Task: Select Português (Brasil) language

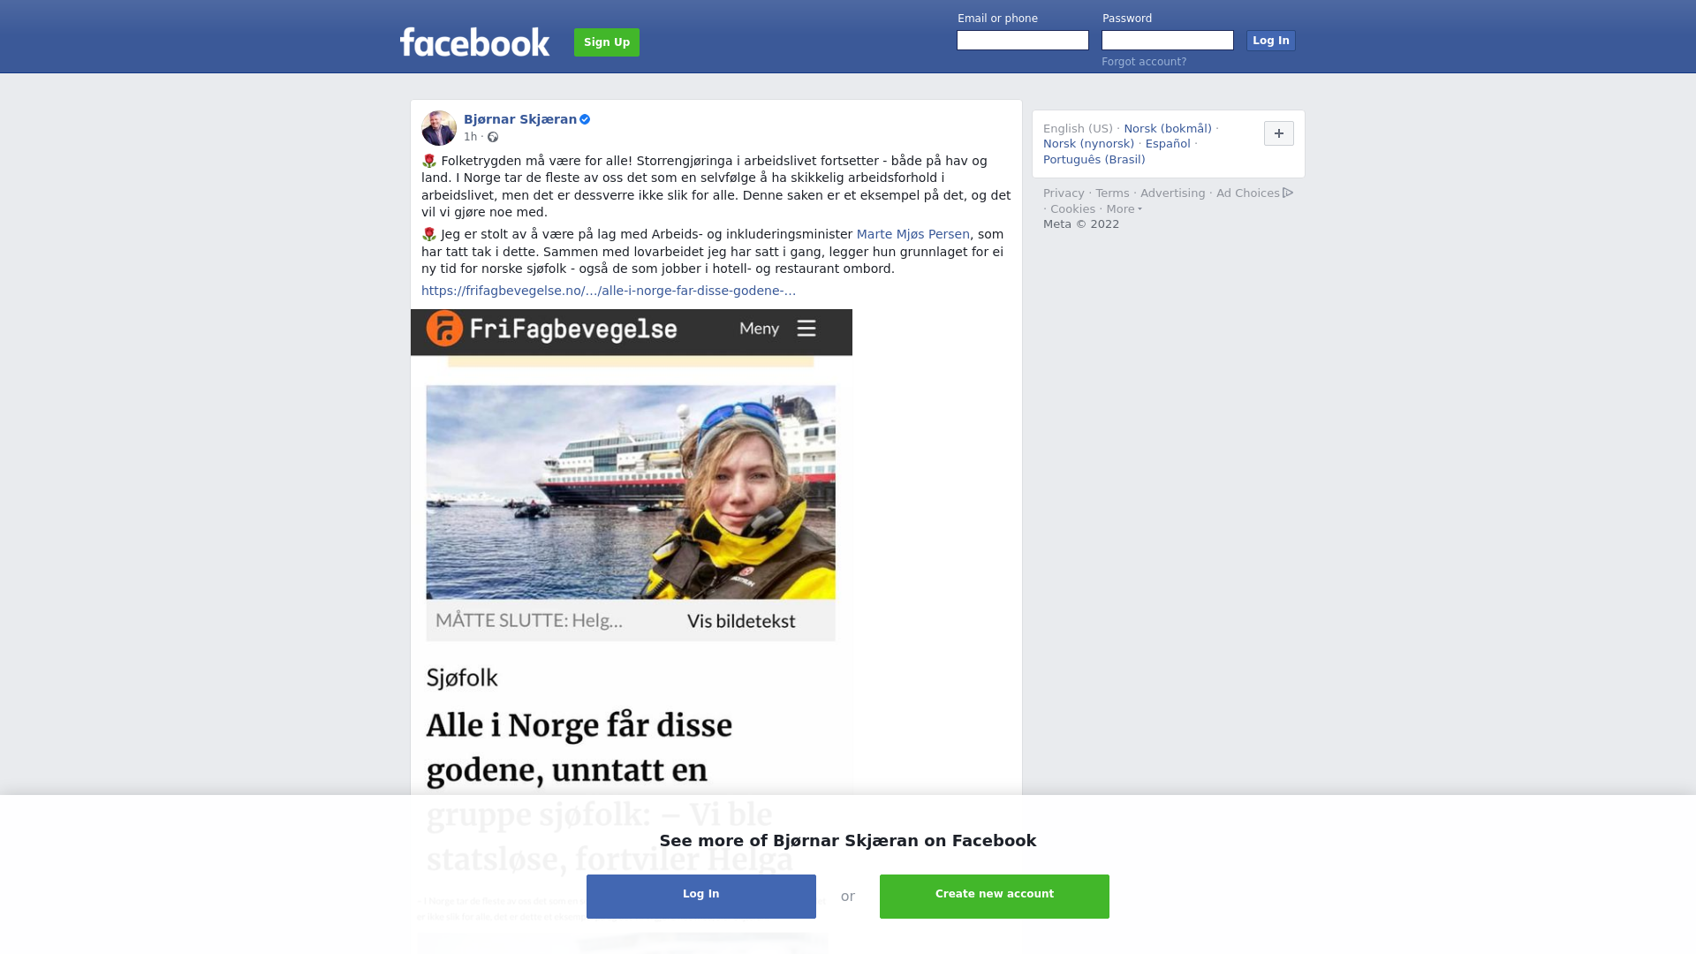Action: point(1094,160)
